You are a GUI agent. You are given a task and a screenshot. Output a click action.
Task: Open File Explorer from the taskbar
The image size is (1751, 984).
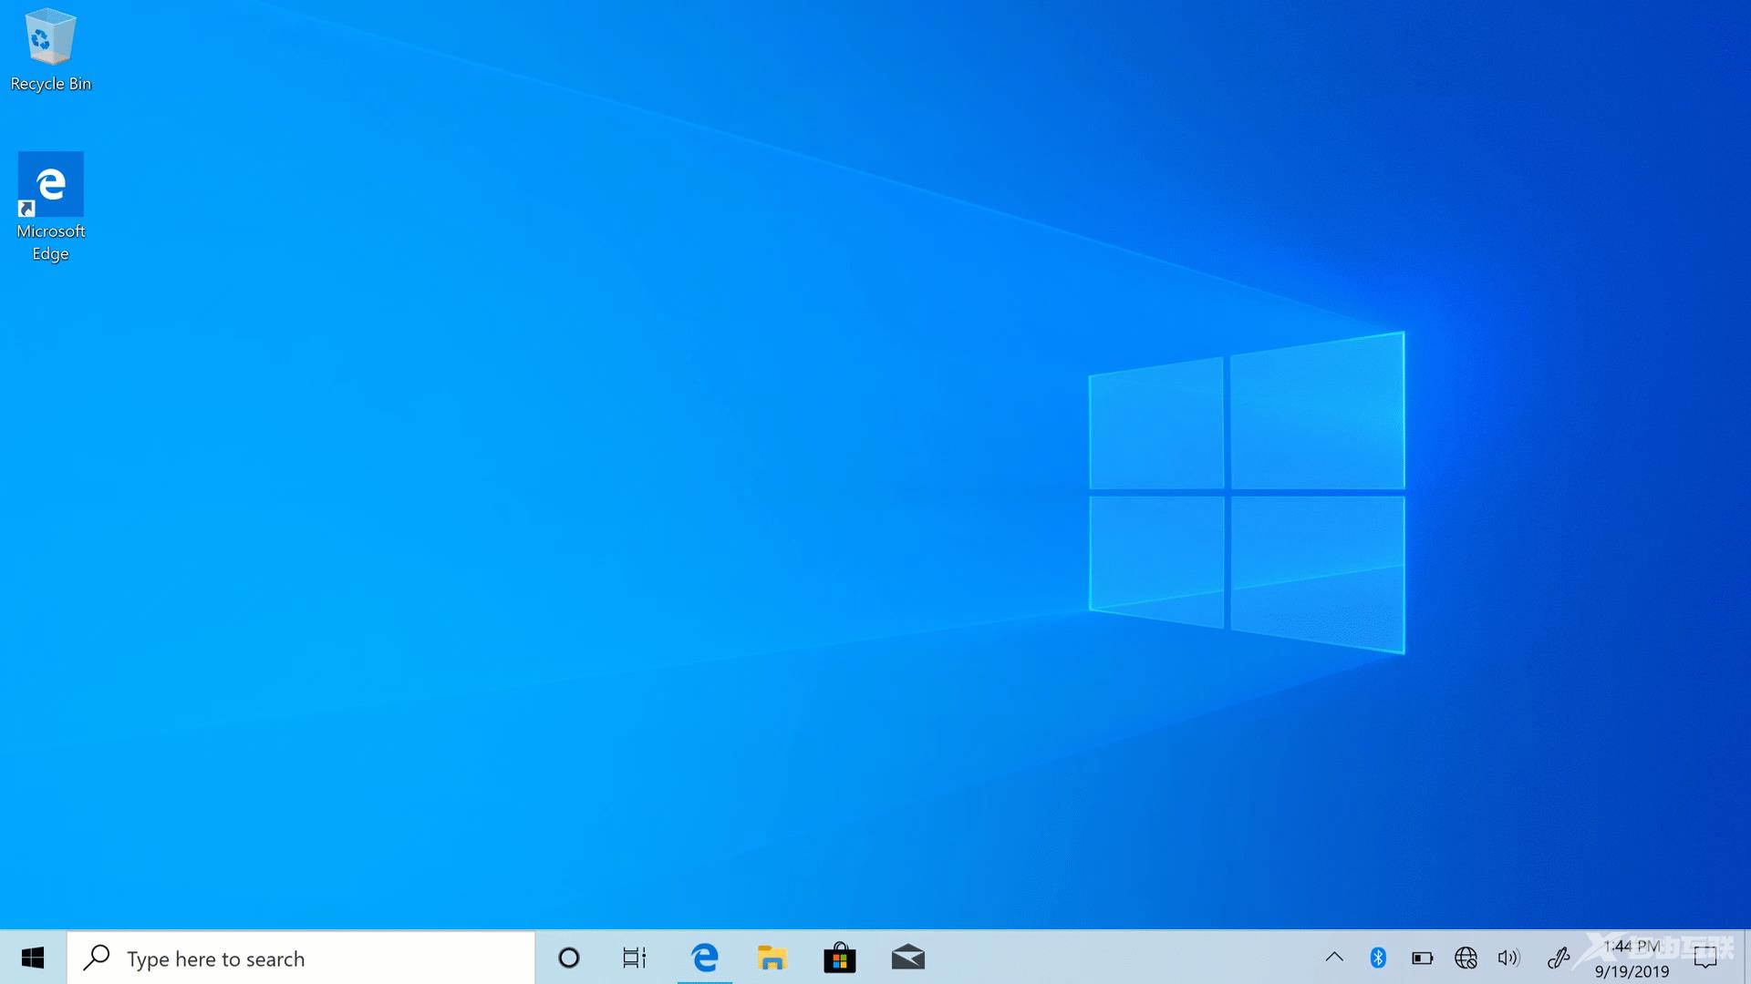(772, 958)
